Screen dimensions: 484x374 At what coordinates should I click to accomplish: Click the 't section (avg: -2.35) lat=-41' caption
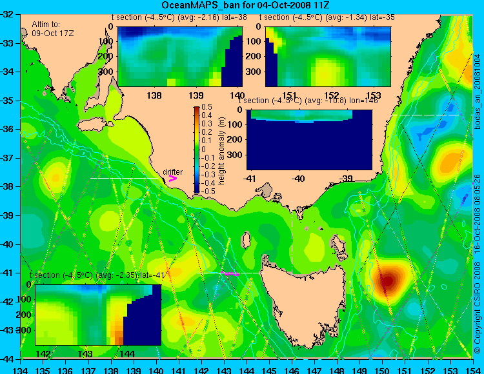click(x=97, y=275)
